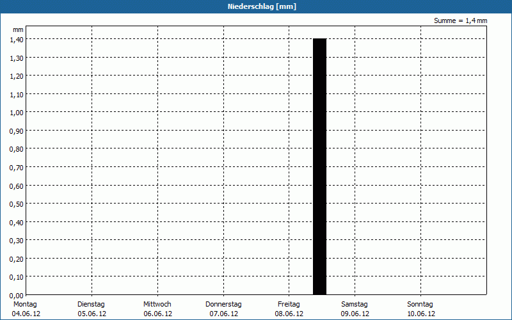
Task: Click the Mittwoch axis label
Action: click(157, 304)
